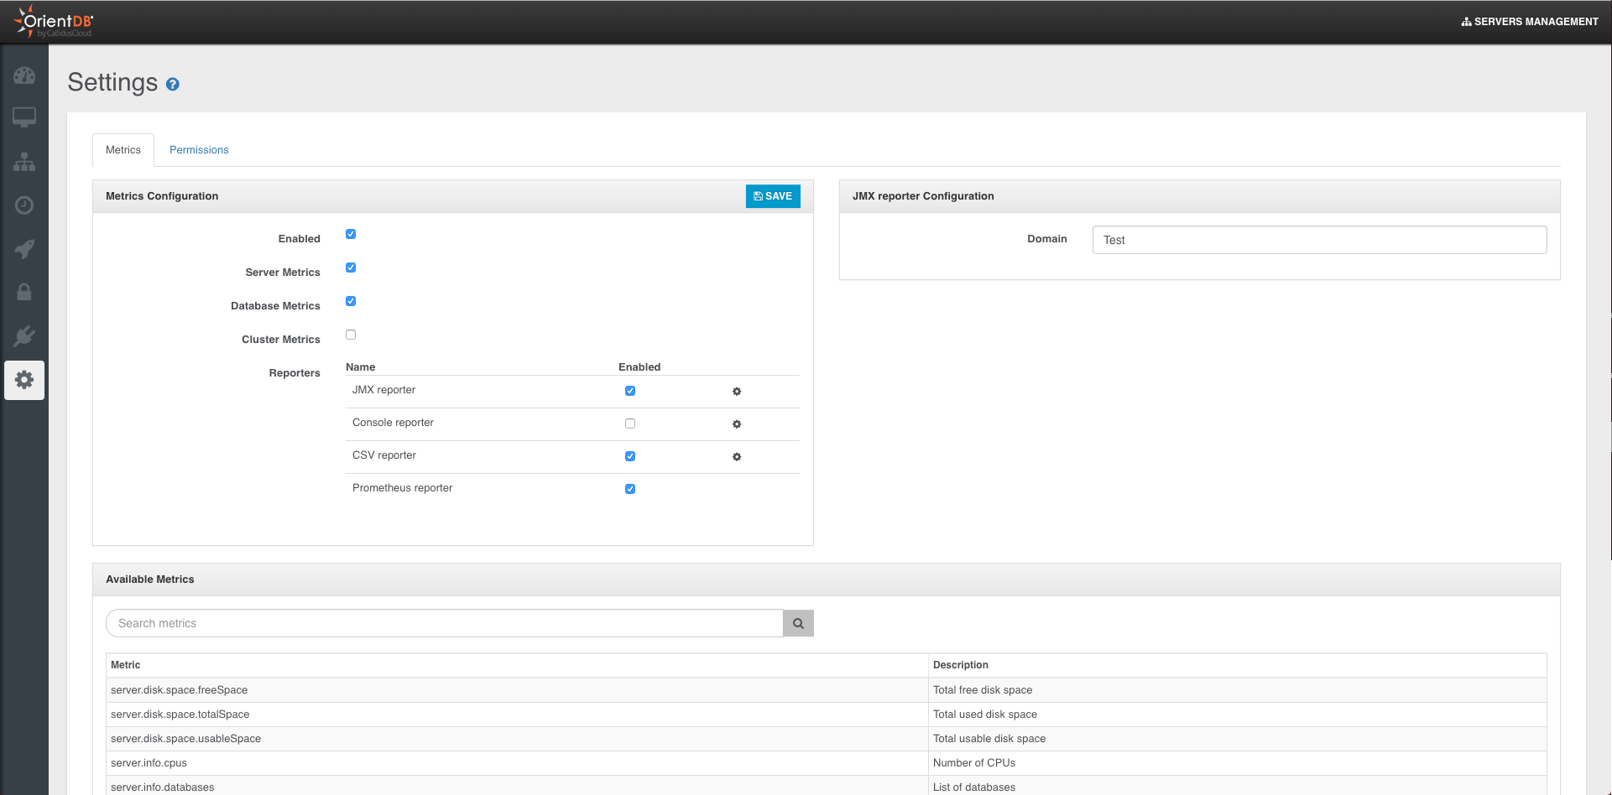The height and width of the screenshot is (795, 1612).
Task: Enable the Cluster Metrics checkbox
Action: pyautogui.click(x=351, y=335)
